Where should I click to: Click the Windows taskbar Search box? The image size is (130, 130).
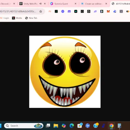pyautogui.click(x=24, y=126)
